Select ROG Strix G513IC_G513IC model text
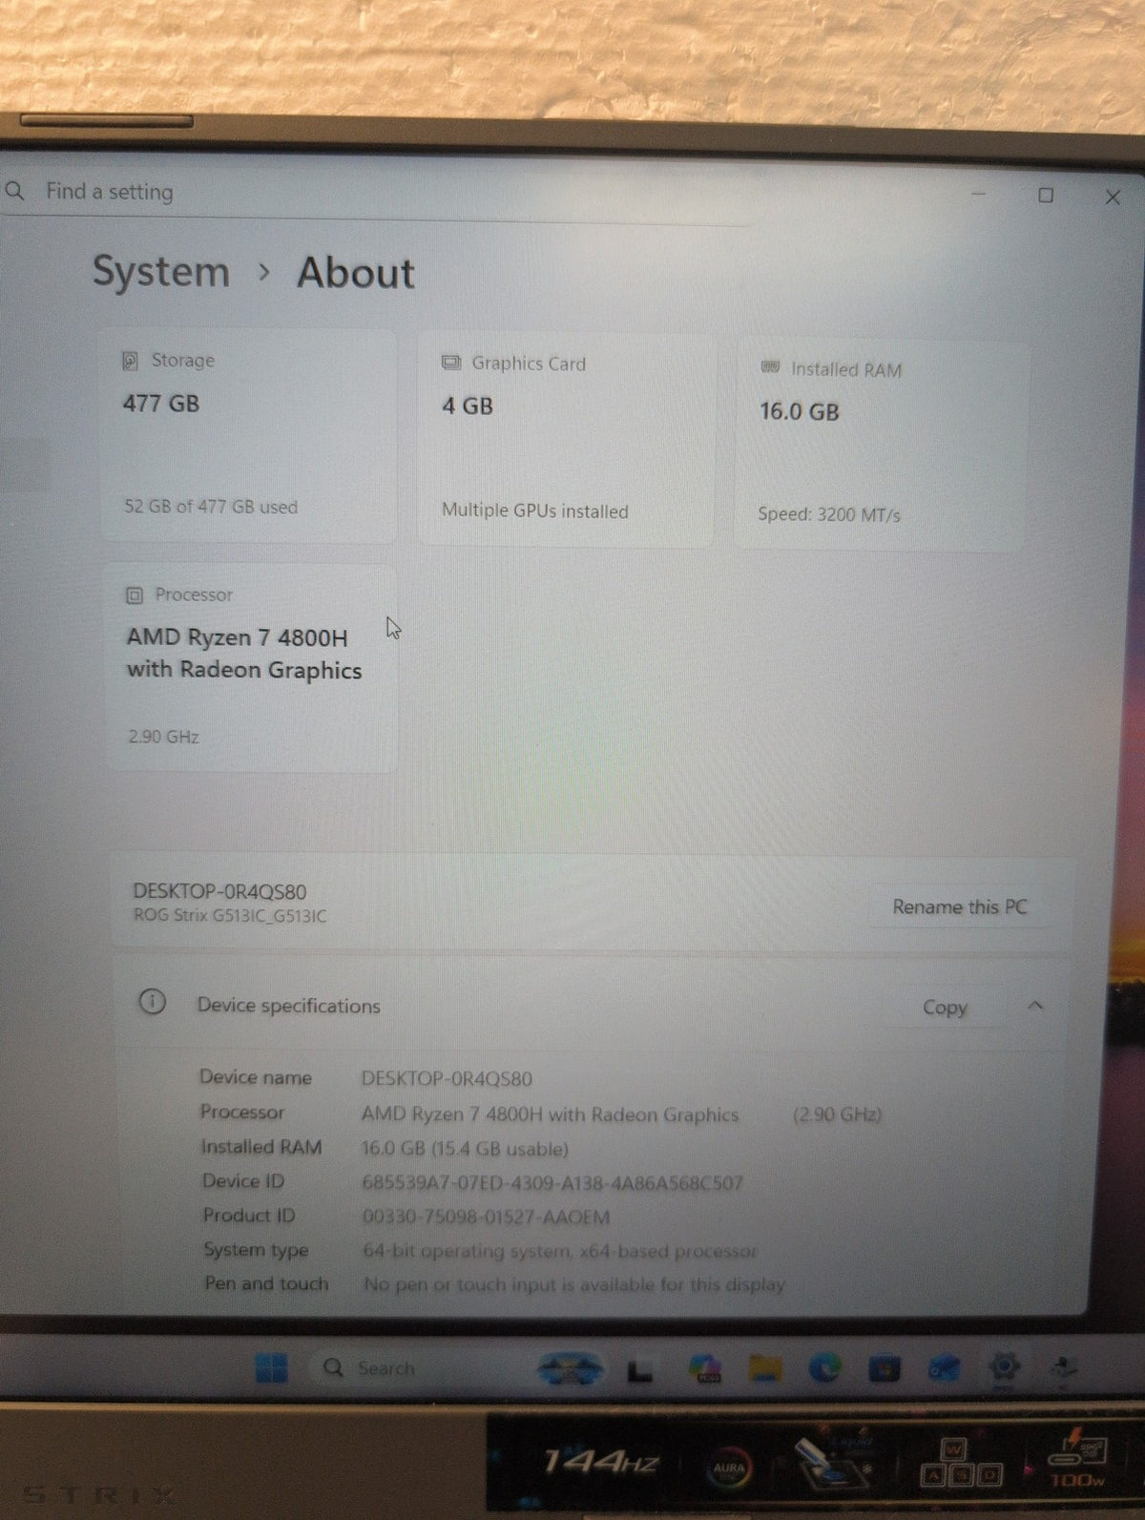This screenshot has height=1520, width=1145. [230, 916]
